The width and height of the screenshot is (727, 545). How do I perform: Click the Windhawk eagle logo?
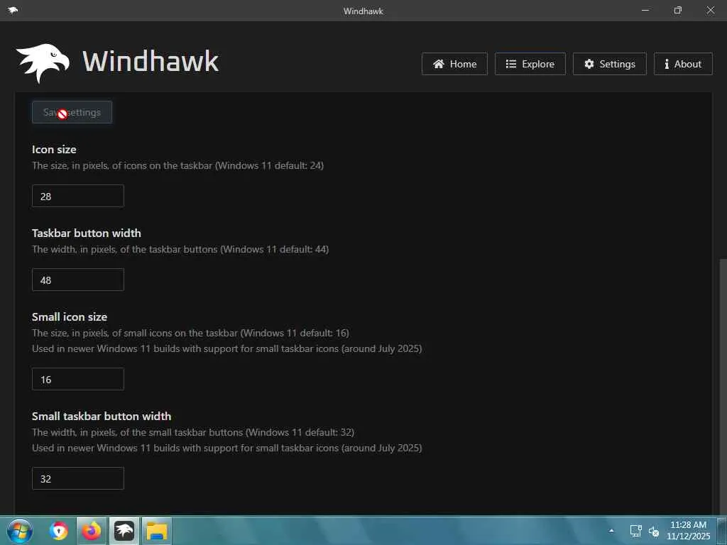[x=43, y=63]
